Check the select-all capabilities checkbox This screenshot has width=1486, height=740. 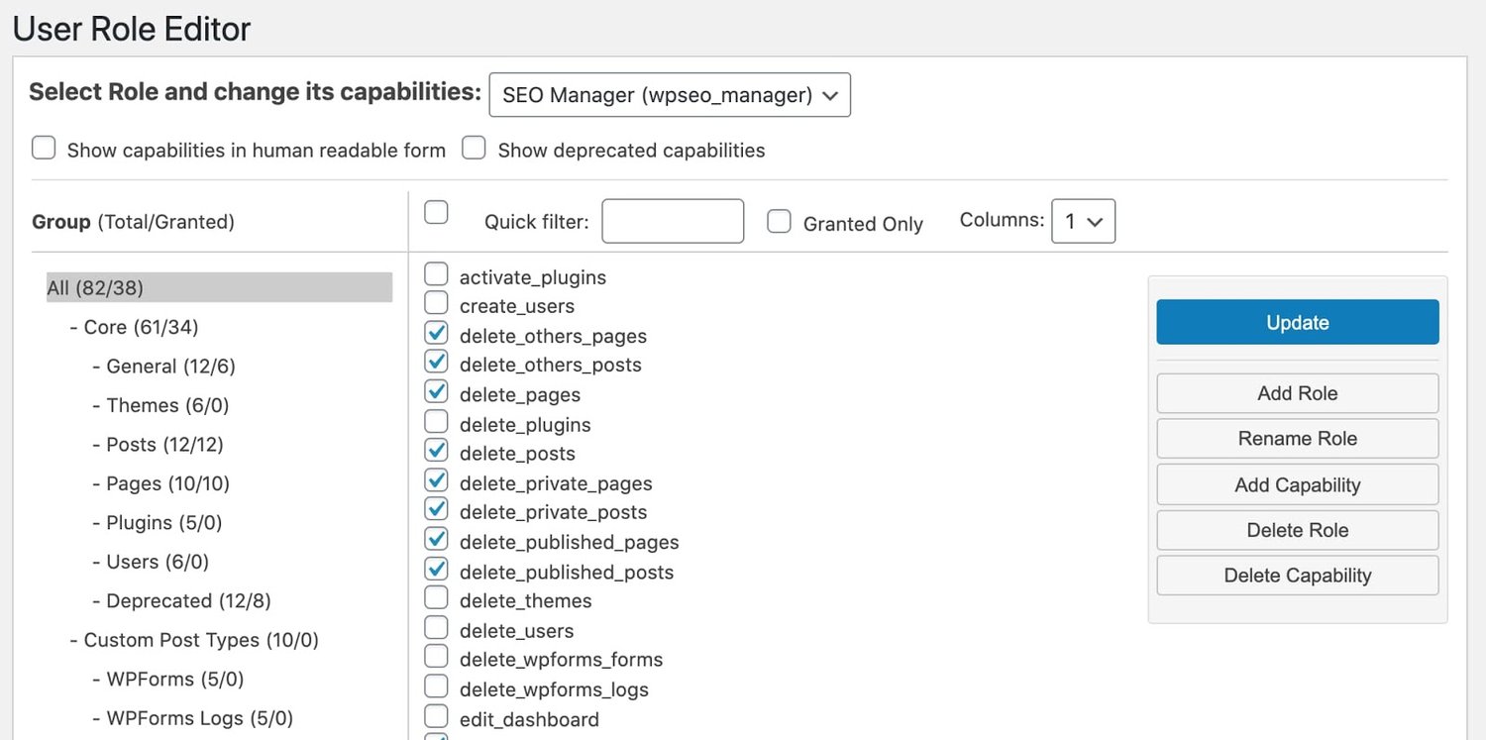[x=436, y=212]
